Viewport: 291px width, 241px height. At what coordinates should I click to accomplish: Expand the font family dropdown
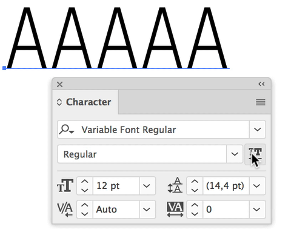click(x=258, y=130)
